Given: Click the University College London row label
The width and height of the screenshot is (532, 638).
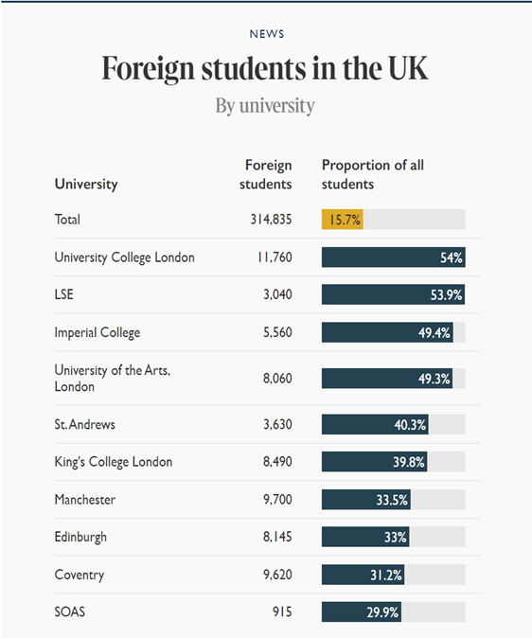Looking at the screenshot, I should (x=125, y=257).
